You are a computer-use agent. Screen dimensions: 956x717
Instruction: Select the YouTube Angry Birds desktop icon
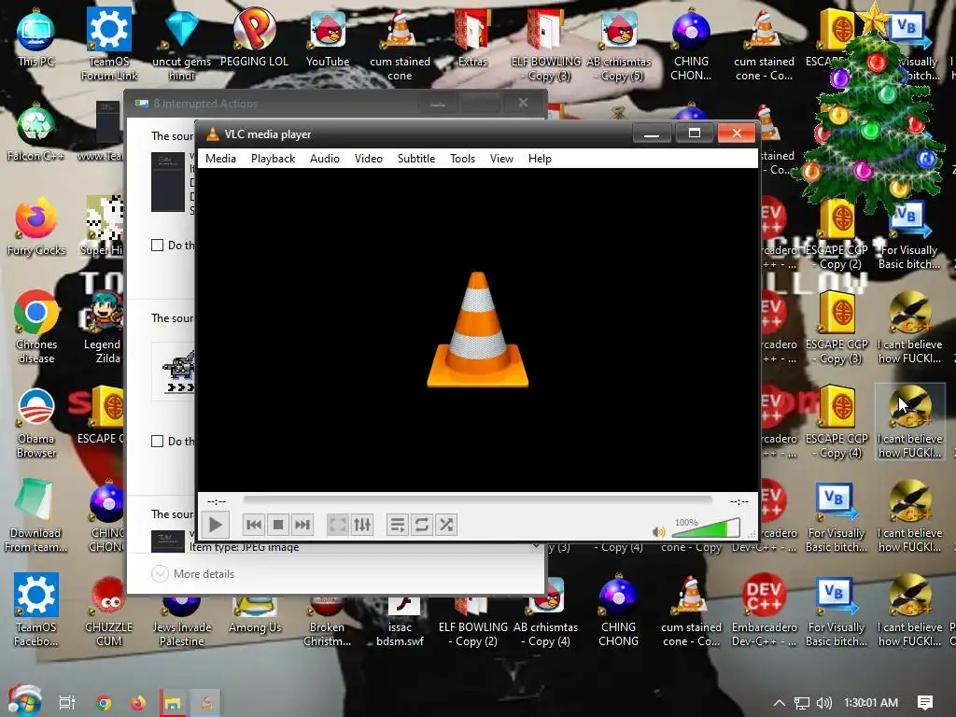coord(328,36)
